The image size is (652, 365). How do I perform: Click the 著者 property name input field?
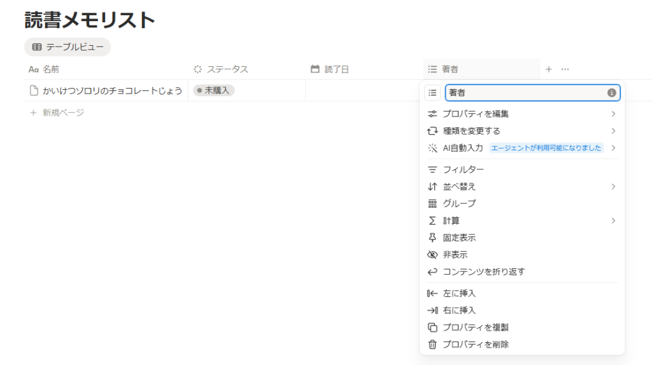pos(525,93)
